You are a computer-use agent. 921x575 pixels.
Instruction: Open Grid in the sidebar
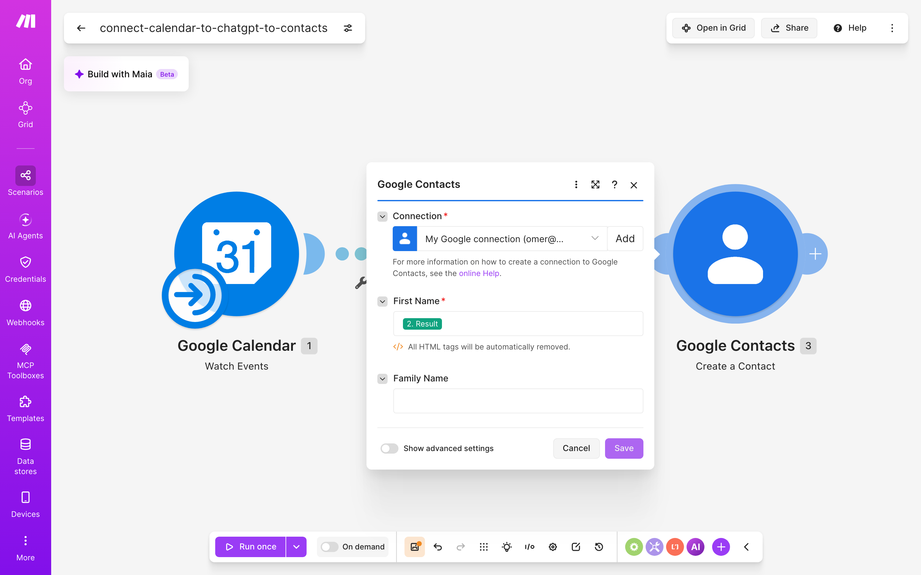26,114
